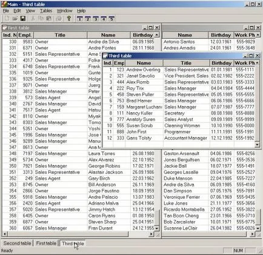Click toolbar button for table 1
Image resolution: width=263 pixels, height=255 pixels.
[x=80, y=19]
